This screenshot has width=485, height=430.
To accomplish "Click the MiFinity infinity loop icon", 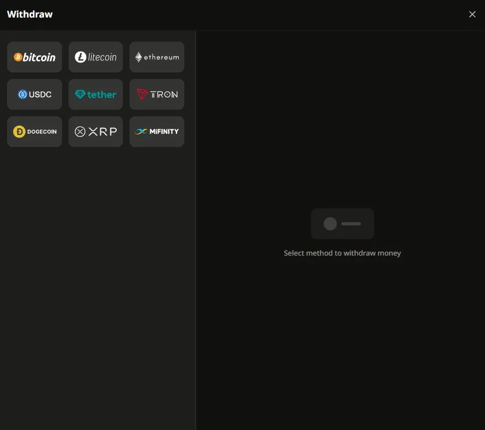I will (x=141, y=132).
